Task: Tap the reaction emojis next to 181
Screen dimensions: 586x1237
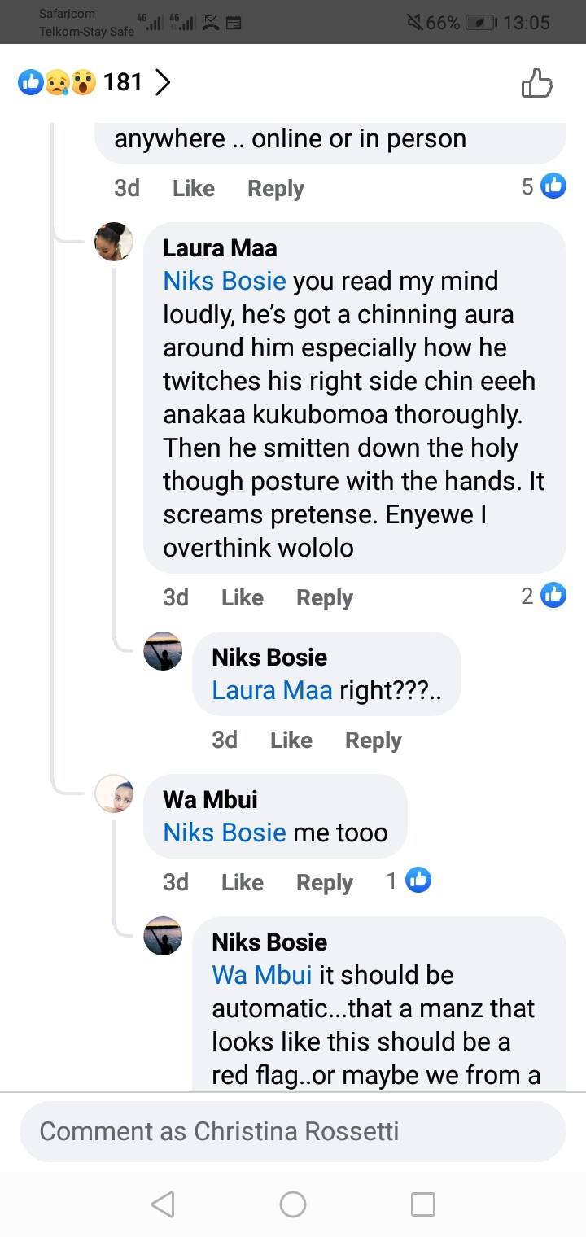Action: (x=57, y=82)
